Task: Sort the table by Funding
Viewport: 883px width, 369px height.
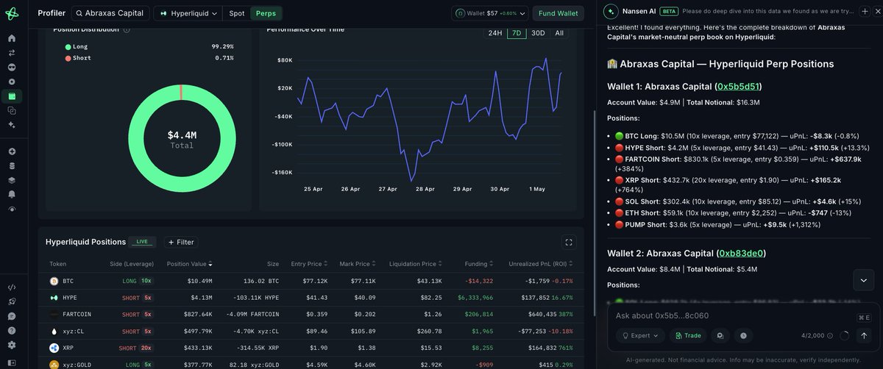Action: [479, 264]
